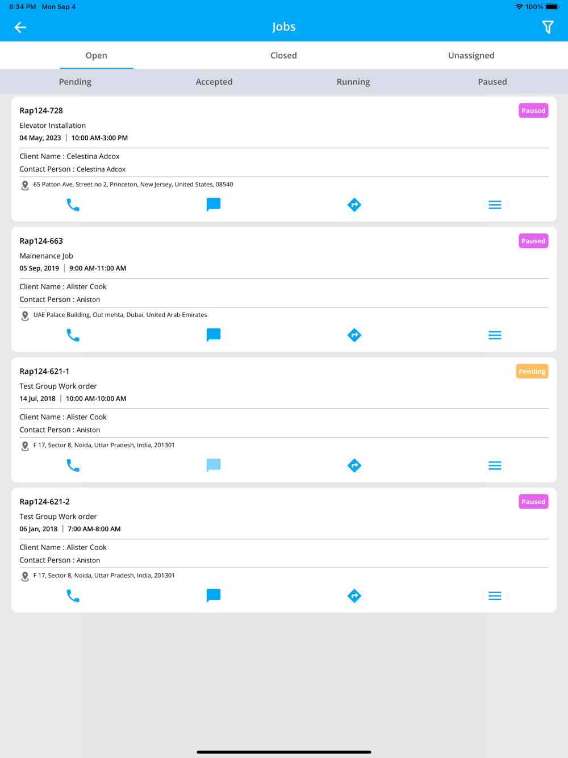Get directions for job Rap124-728
The image size is (568, 758).
[354, 205]
